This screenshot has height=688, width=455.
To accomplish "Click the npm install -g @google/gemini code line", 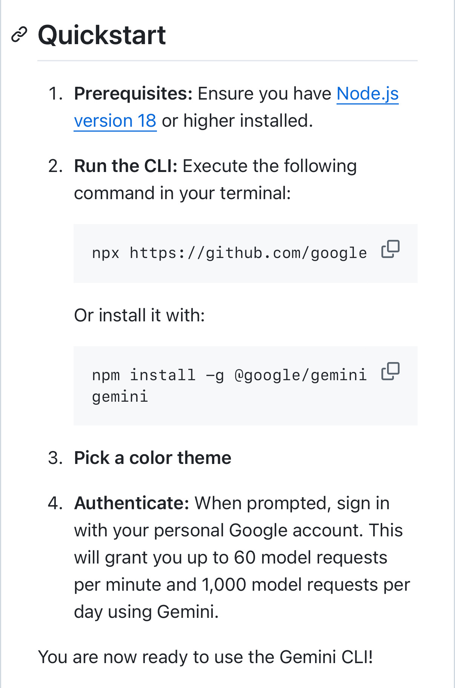I will coord(229,375).
